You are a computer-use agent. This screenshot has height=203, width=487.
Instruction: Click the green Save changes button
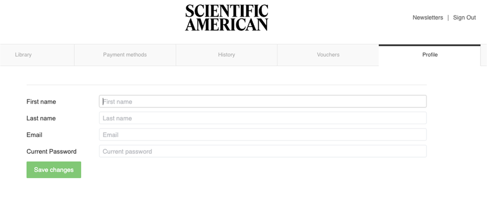coord(54,170)
